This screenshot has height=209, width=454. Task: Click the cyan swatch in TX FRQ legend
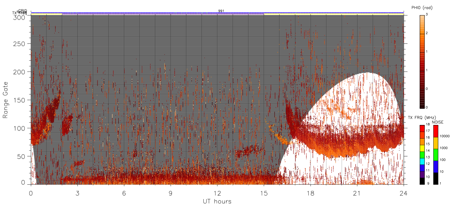(x=422, y=161)
